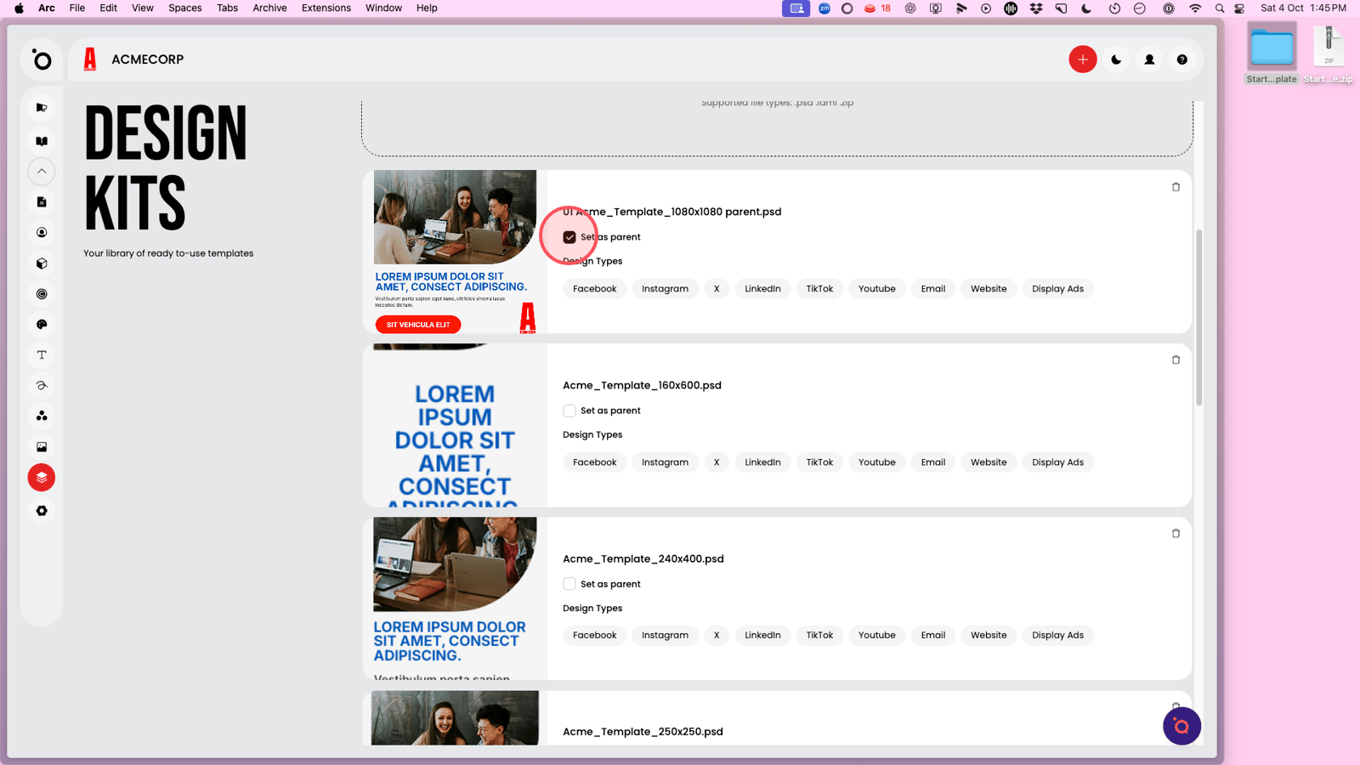Open the user profile icon
The image size is (1360, 765).
(x=1149, y=59)
